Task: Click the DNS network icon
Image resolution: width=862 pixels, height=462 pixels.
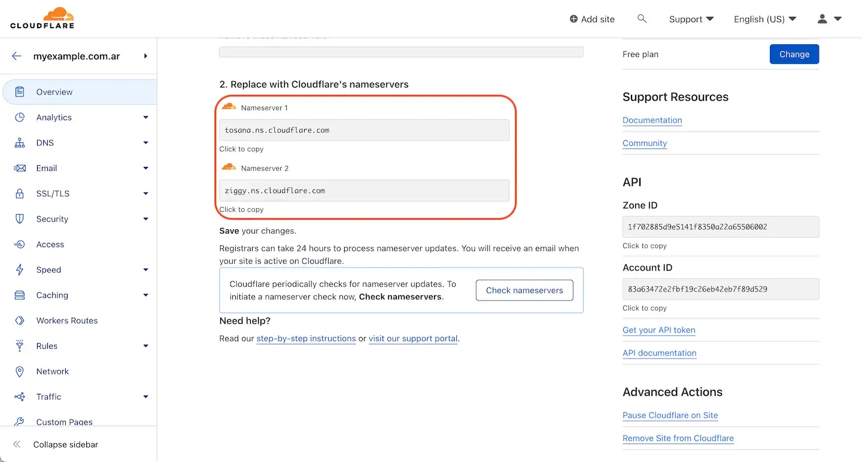Action: (20, 143)
